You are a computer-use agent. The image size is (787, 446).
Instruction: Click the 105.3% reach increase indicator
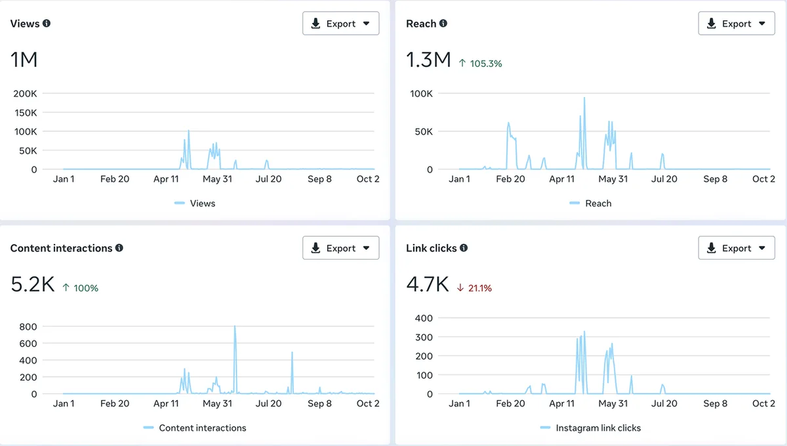point(480,64)
